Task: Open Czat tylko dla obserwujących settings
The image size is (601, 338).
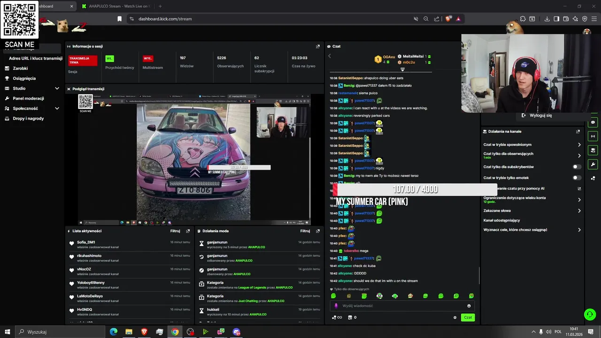Action: click(x=532, y=155)
